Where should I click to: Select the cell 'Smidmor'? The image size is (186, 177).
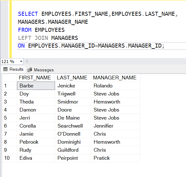click(73, 102)
